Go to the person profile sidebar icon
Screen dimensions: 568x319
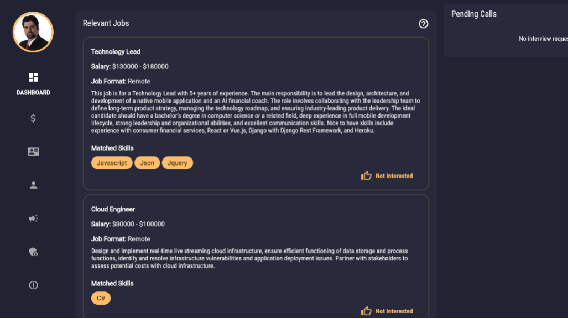click(x=33, y=185)
